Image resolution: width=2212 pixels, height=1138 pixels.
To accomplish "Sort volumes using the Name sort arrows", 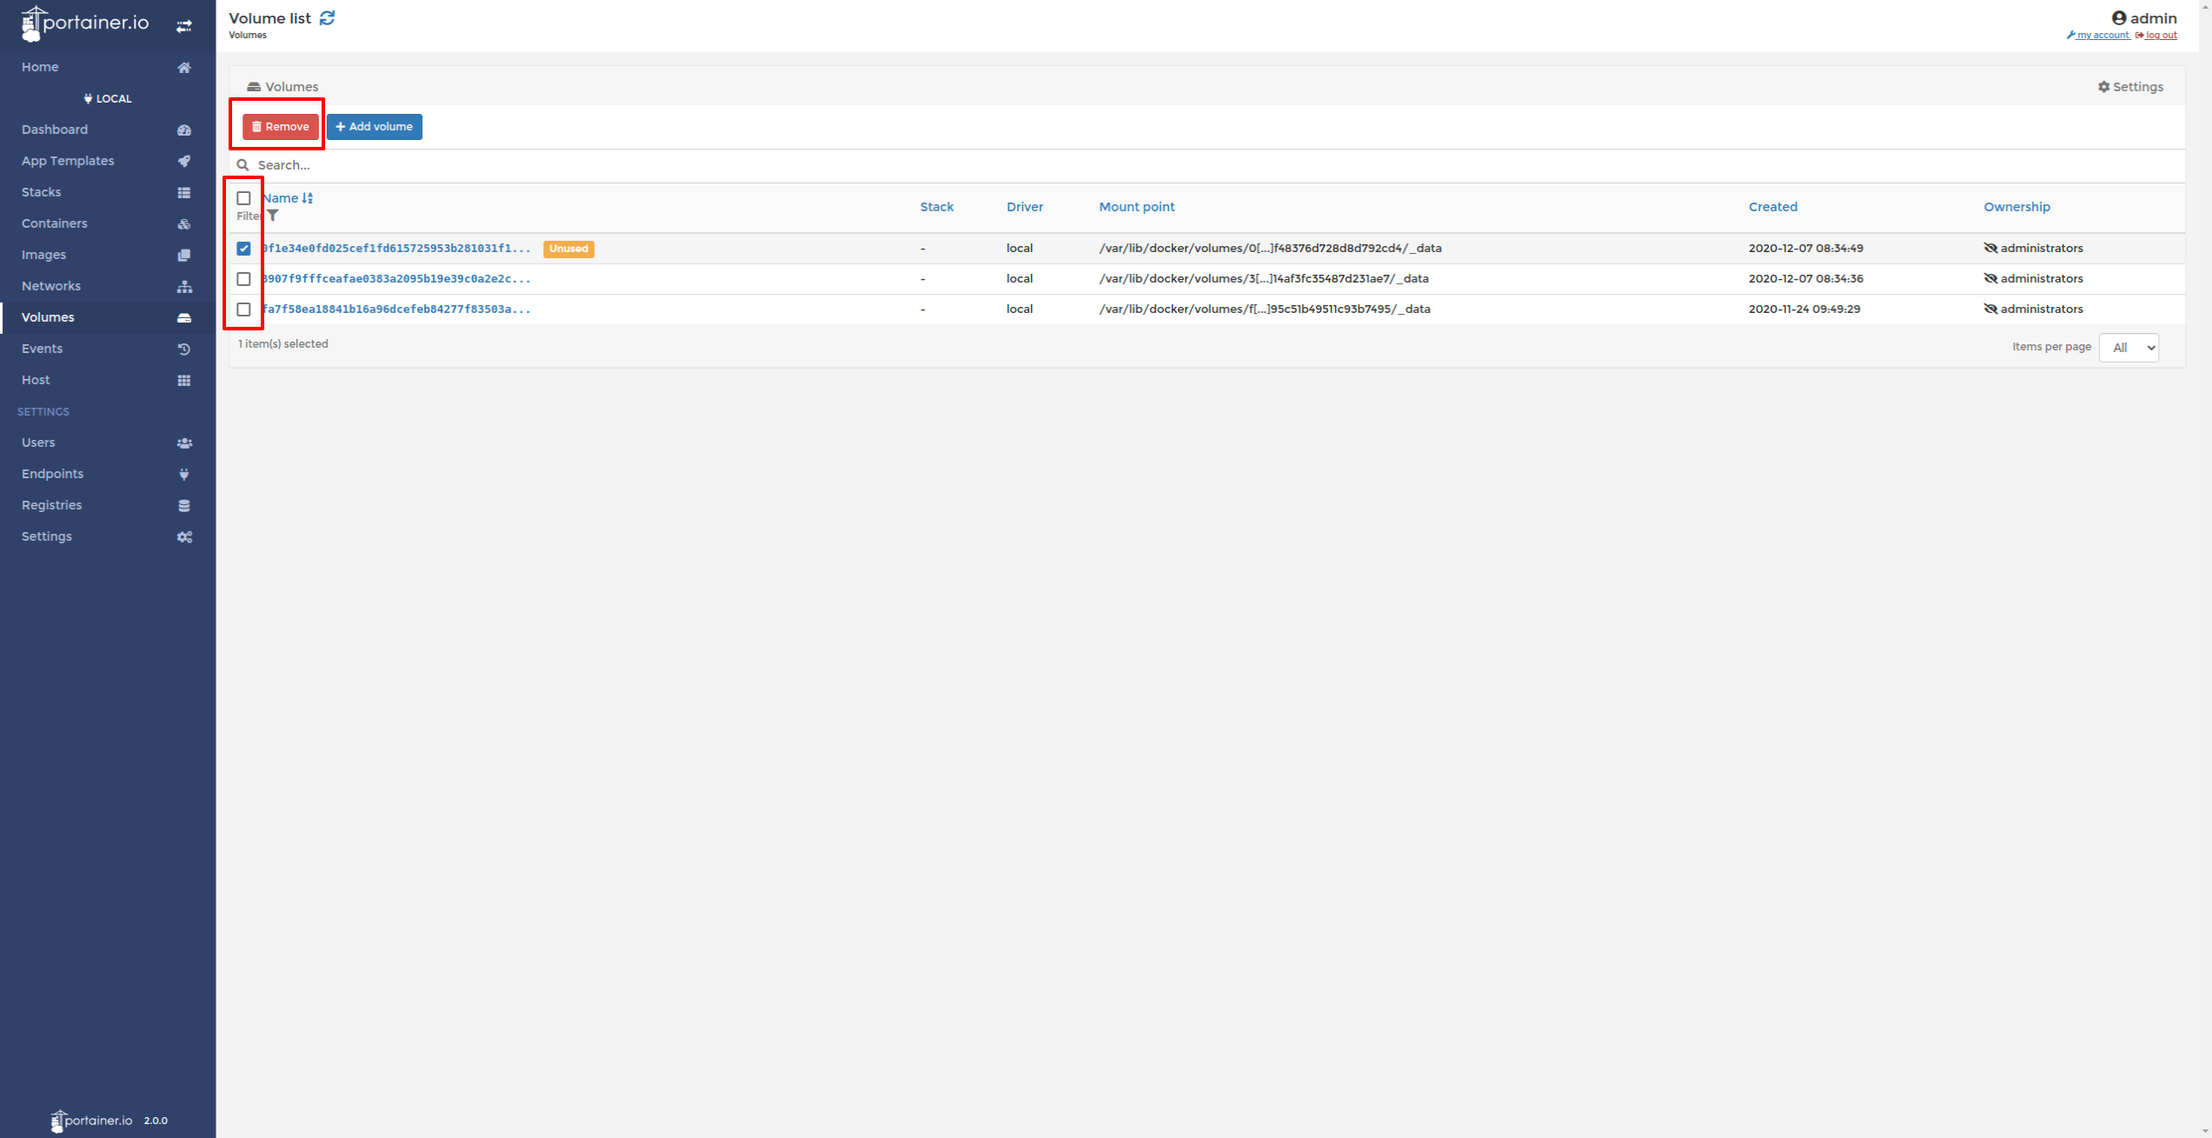I will coord(306,197).
